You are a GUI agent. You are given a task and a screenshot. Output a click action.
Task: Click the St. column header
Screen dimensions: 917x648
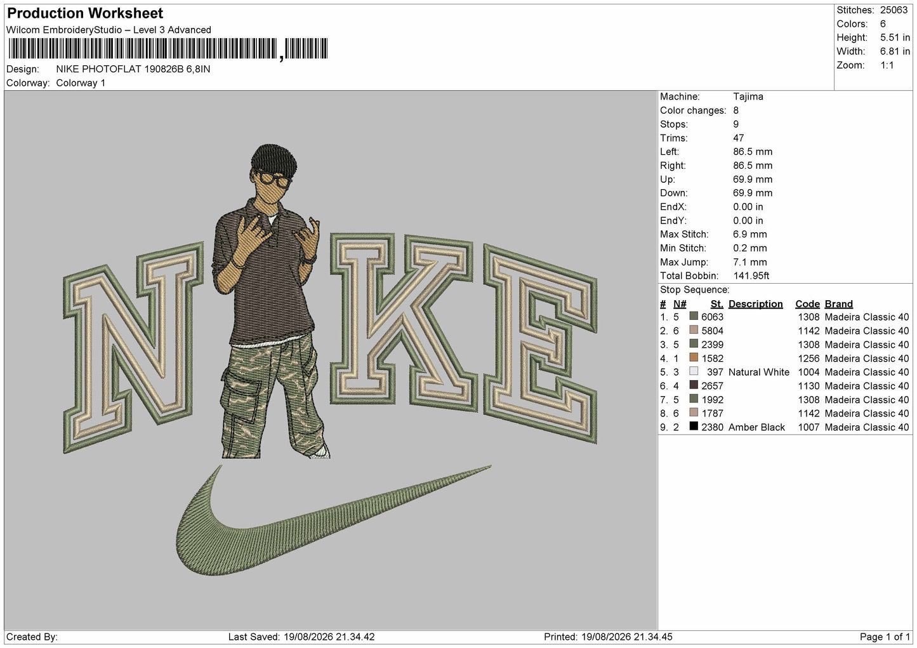[x=717, y=304]
